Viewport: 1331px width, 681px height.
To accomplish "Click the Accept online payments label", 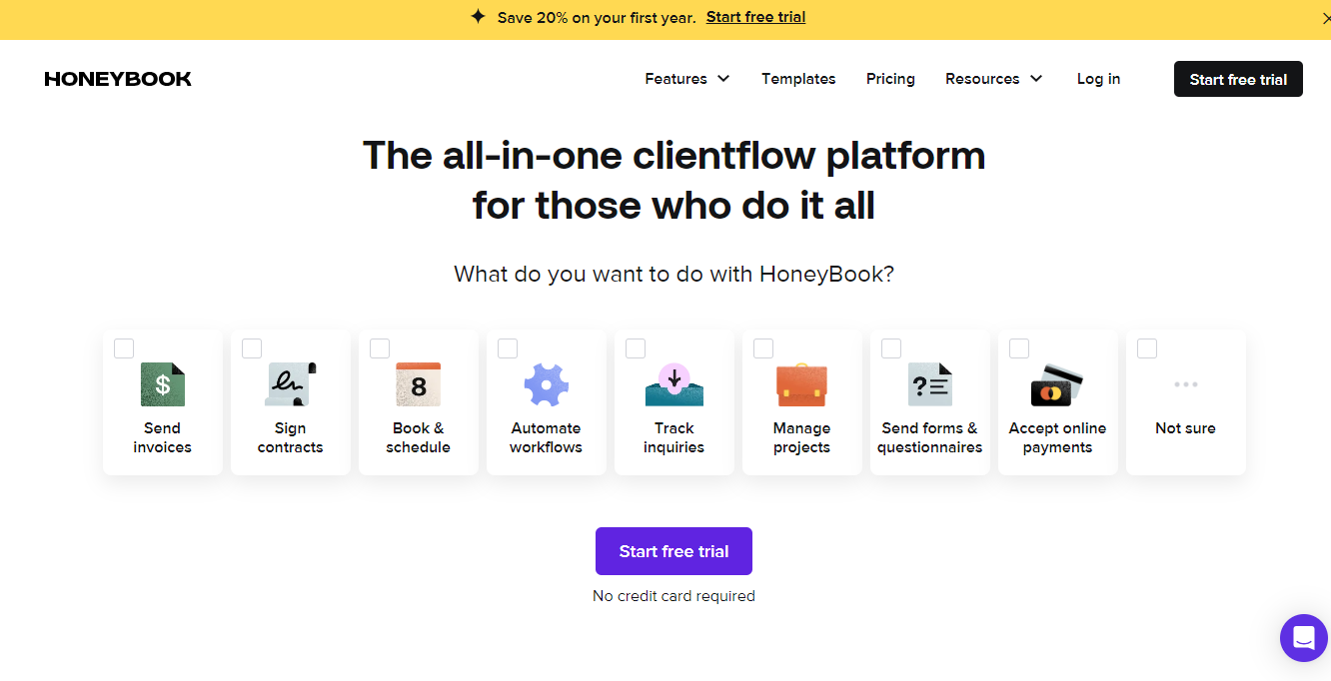I will click(1058, 437).
